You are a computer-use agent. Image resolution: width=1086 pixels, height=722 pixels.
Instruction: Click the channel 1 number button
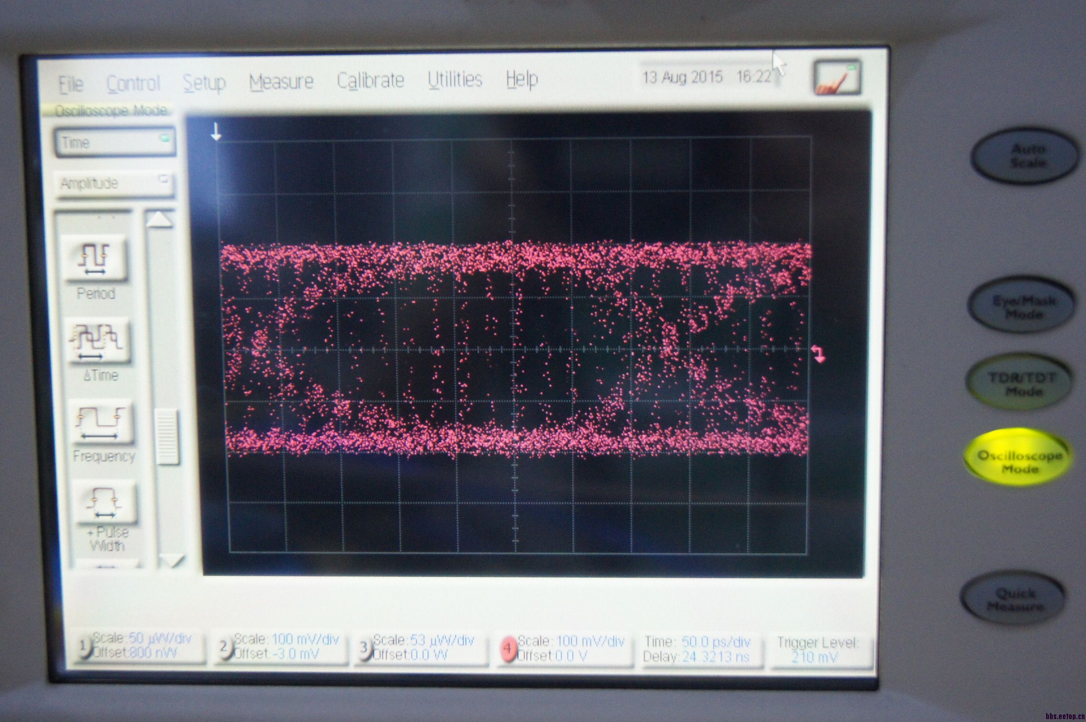tap(83, 647)
